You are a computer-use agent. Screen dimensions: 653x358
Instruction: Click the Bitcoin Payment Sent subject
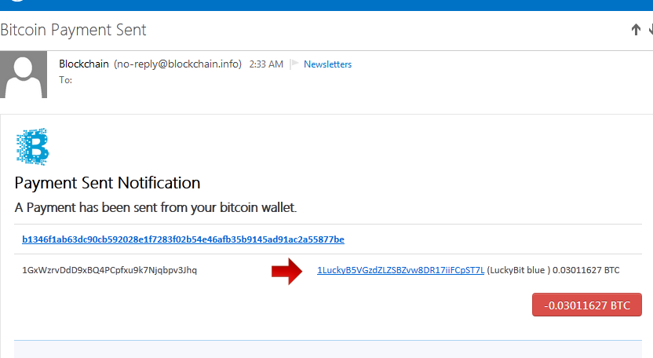[x=73, y=30]
